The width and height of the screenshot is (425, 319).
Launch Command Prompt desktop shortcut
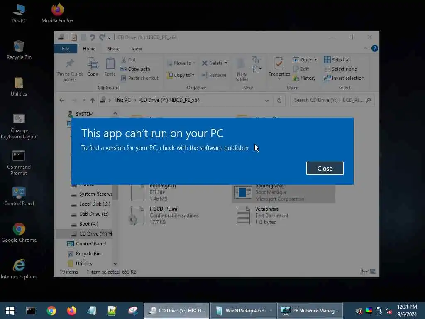[19, 163]
